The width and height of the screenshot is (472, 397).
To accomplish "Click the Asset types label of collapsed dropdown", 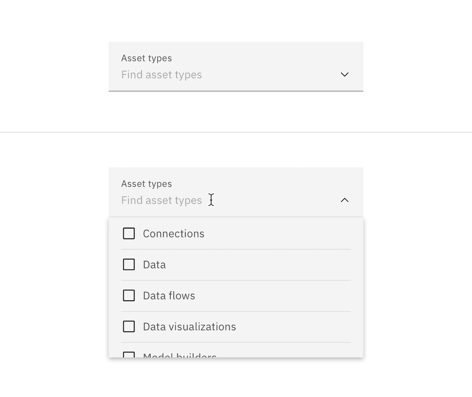I will 146,58.
